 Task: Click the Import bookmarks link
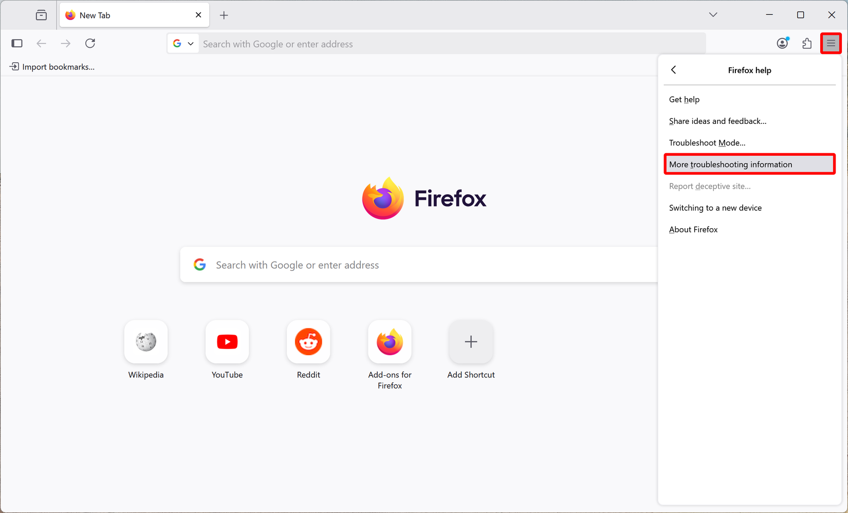51,66
